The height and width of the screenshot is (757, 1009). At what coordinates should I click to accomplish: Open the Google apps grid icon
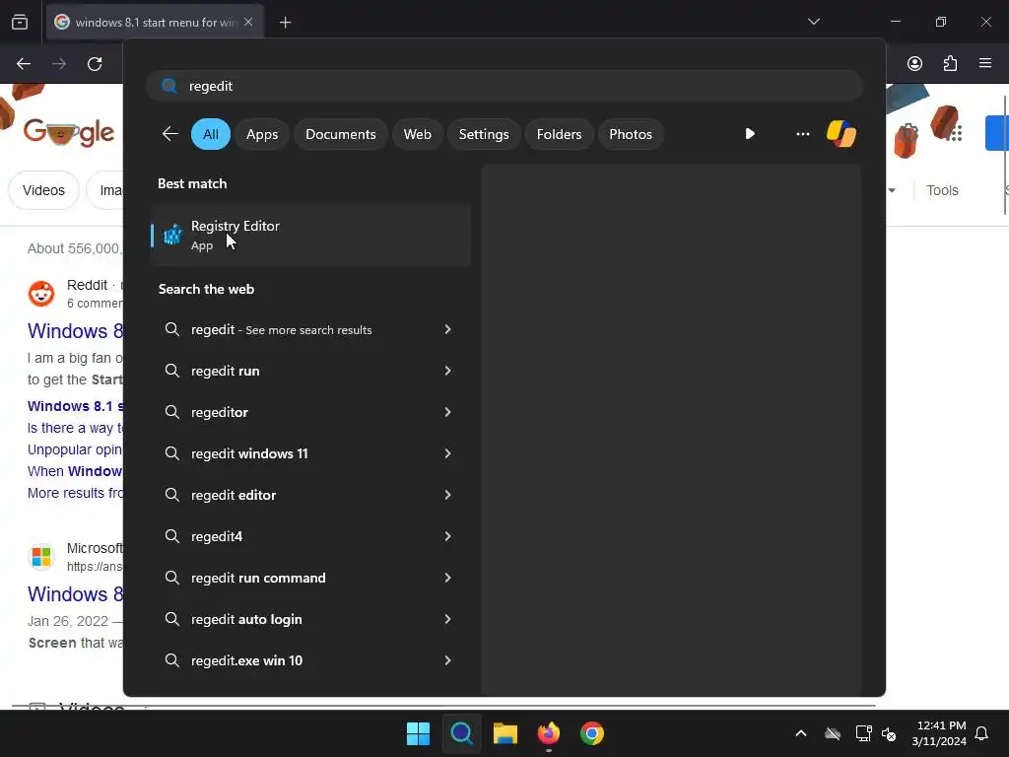pos(956,133)
